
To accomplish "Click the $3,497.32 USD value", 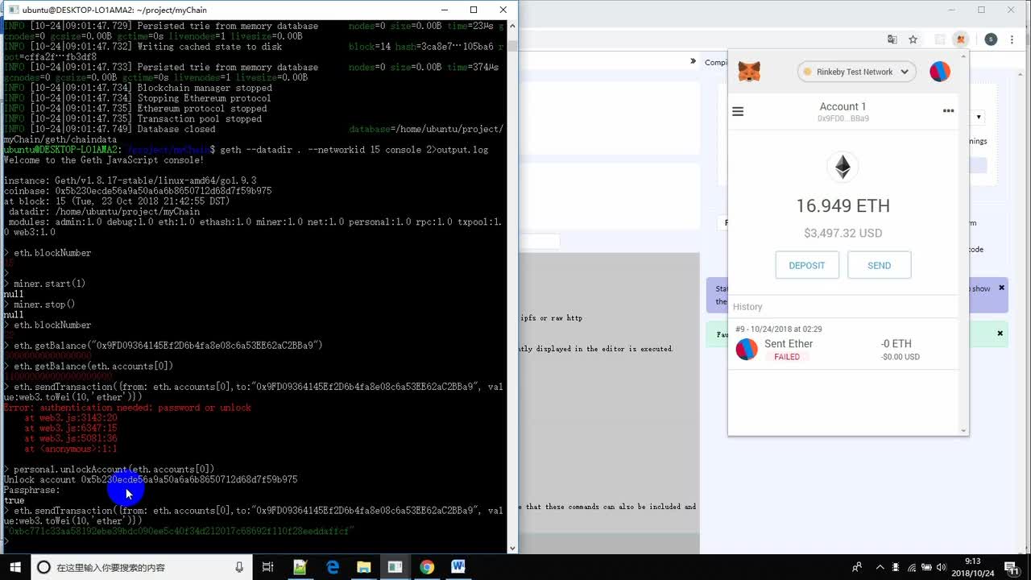I will (x=843, y=233).
